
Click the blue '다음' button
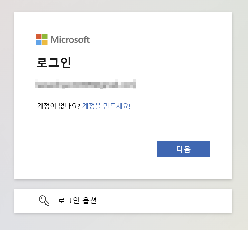(183, 149)
